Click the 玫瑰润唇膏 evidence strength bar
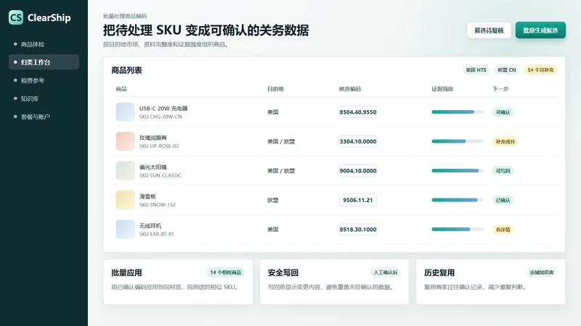The width and height of the screenshot is (581, 326). click(458, 141)
